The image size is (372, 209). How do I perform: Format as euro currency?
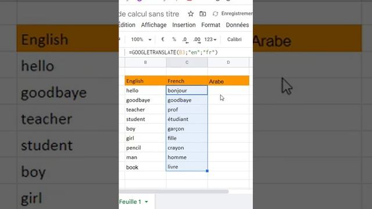[163, 39]
